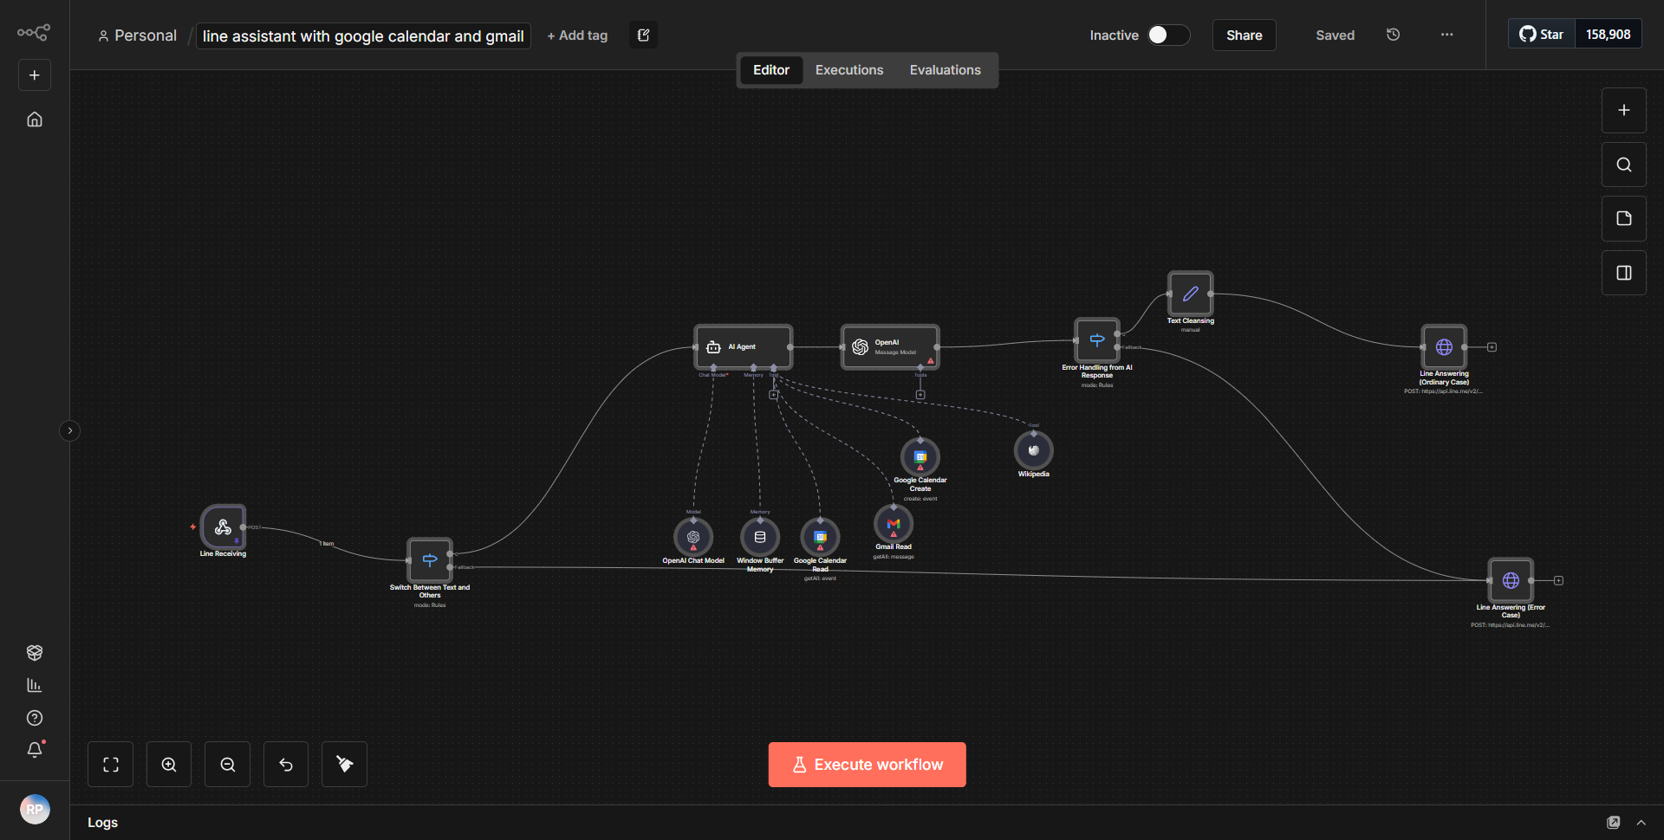
Task: Go to the home dashboard icon
Action: (x=35, y=120)
